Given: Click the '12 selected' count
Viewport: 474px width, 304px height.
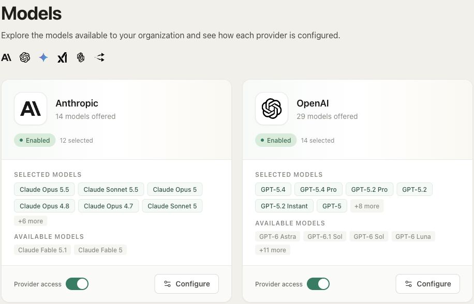Looking at the screenshot, I should [77, 141].
